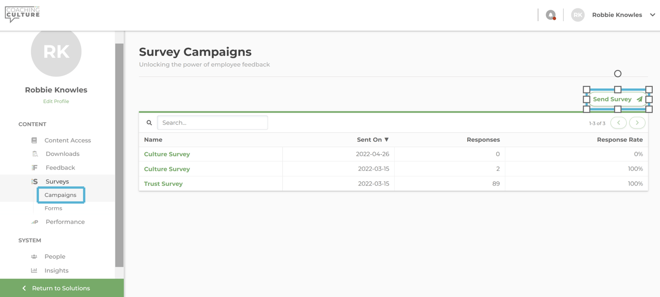The width and height of the screenshot is (660, 297).
Task: Sort table by Sent On arrow
Action: pyautogui.click(x=387, y=140)
